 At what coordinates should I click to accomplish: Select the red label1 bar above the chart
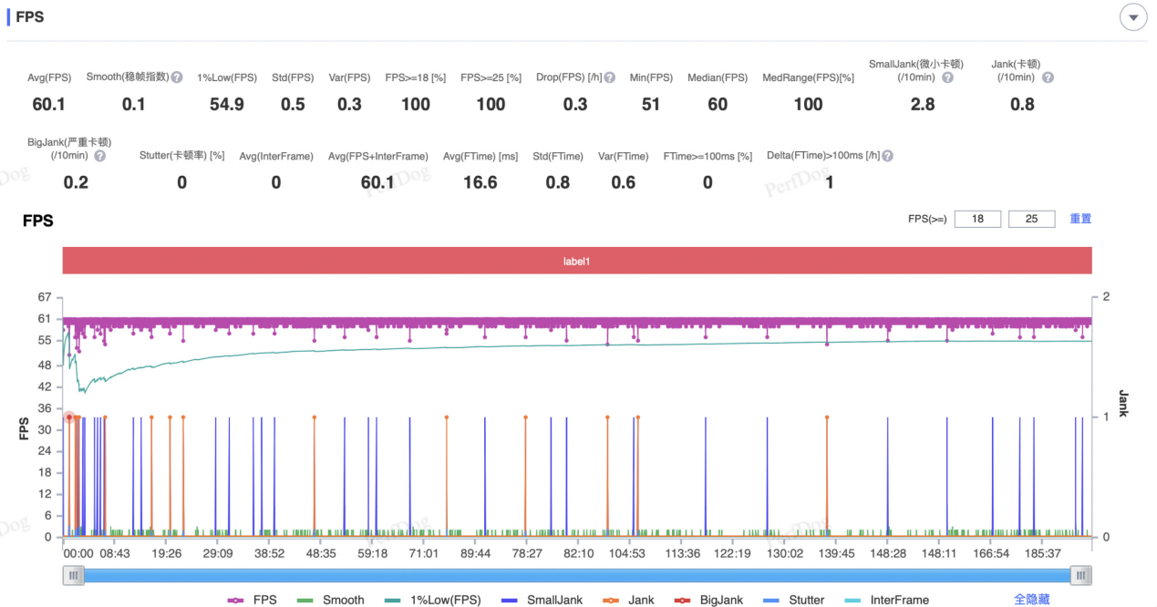click(576, 261)
